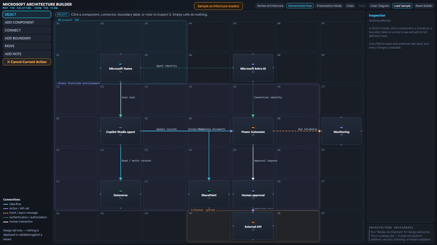
Task: Click the SharePoint component name
Action: (209, 195)
